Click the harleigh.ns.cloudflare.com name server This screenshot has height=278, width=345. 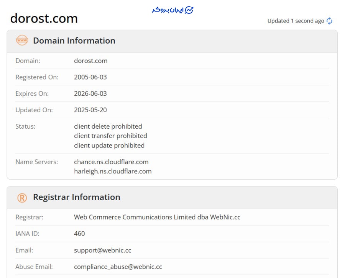point(113,171)
